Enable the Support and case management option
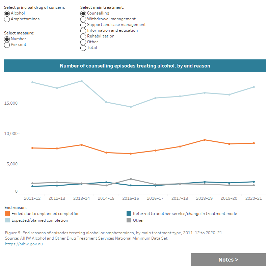Image resolution: width=270 pixels, height=270 pixels. pyautogui.click(x=83, y=25)
